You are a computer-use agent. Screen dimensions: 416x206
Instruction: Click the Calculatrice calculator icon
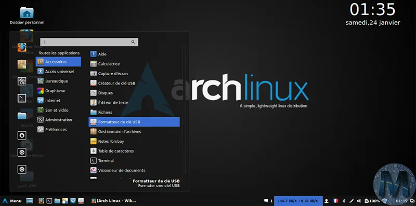coord(94,64)
